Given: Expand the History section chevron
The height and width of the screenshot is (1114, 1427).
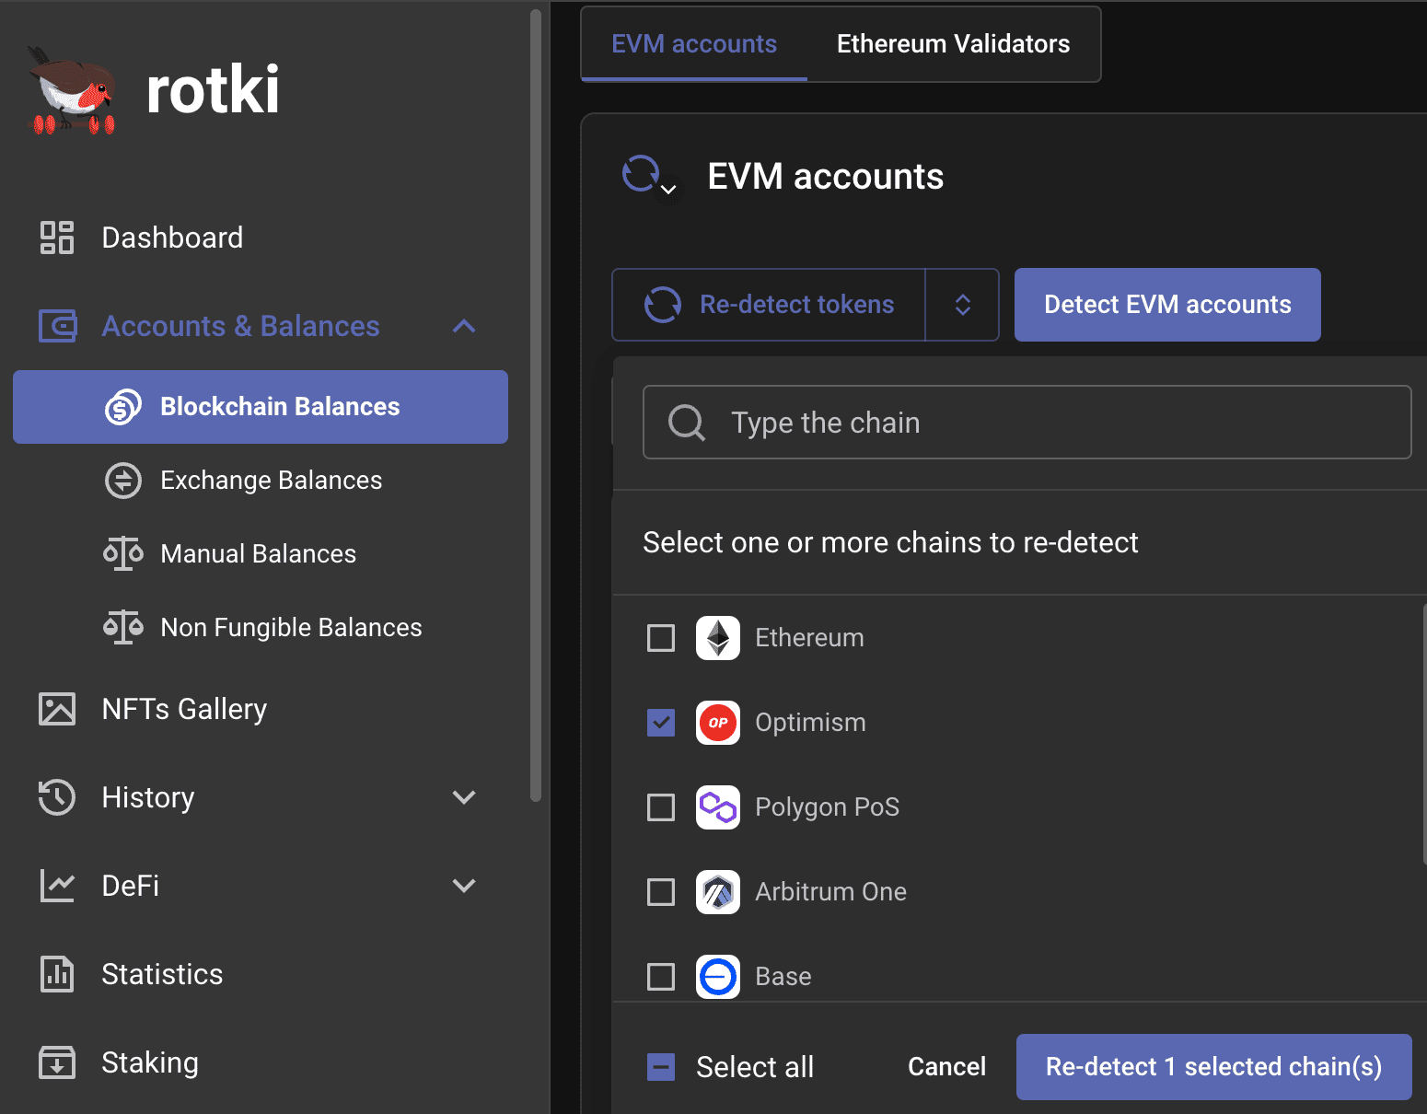Looking at the screenshot, I should coord(464,797).
